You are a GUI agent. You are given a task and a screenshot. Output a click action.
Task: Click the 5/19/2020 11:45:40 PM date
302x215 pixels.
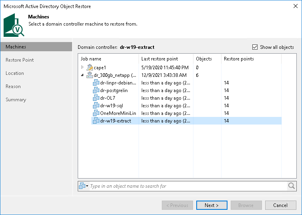(x=165, y=68)
